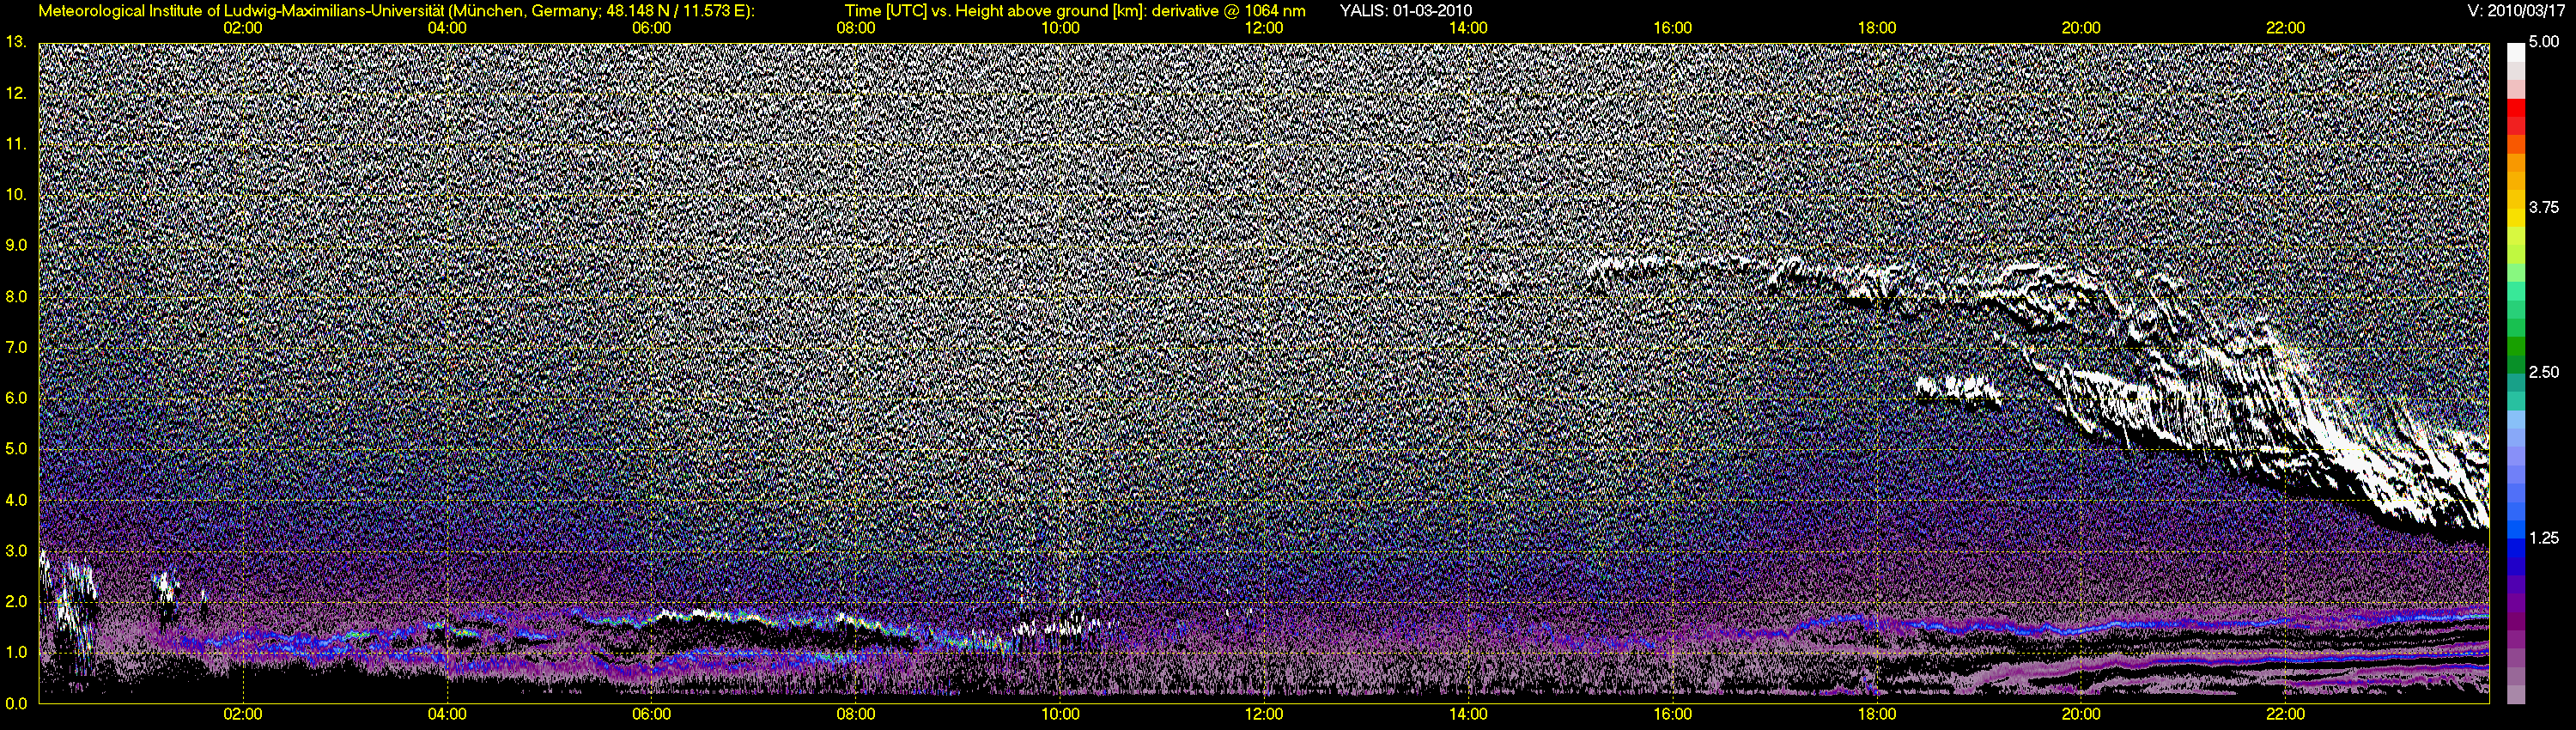Click the 10. height axis label
Screen dimensions: 2576x730
click(x=16, y=194)
